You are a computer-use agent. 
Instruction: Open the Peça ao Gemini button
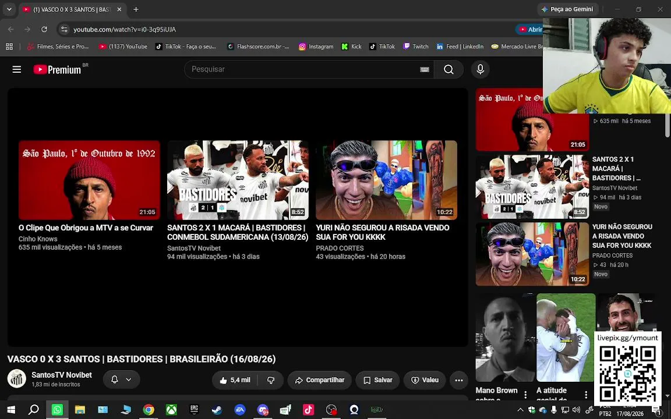[567, 9]
